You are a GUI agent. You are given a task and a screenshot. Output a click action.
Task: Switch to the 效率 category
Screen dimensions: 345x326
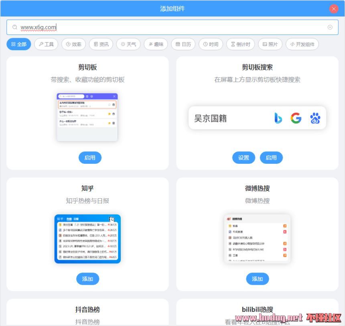pos(74,44)
